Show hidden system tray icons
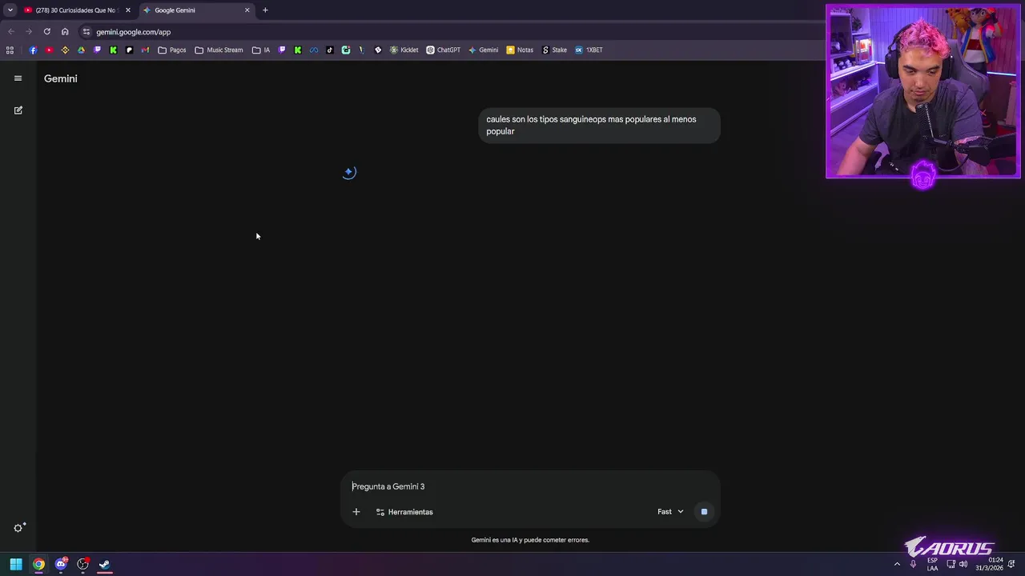Image resolution: width=1025 pixels, height=576 pixels. coord(897,564)
